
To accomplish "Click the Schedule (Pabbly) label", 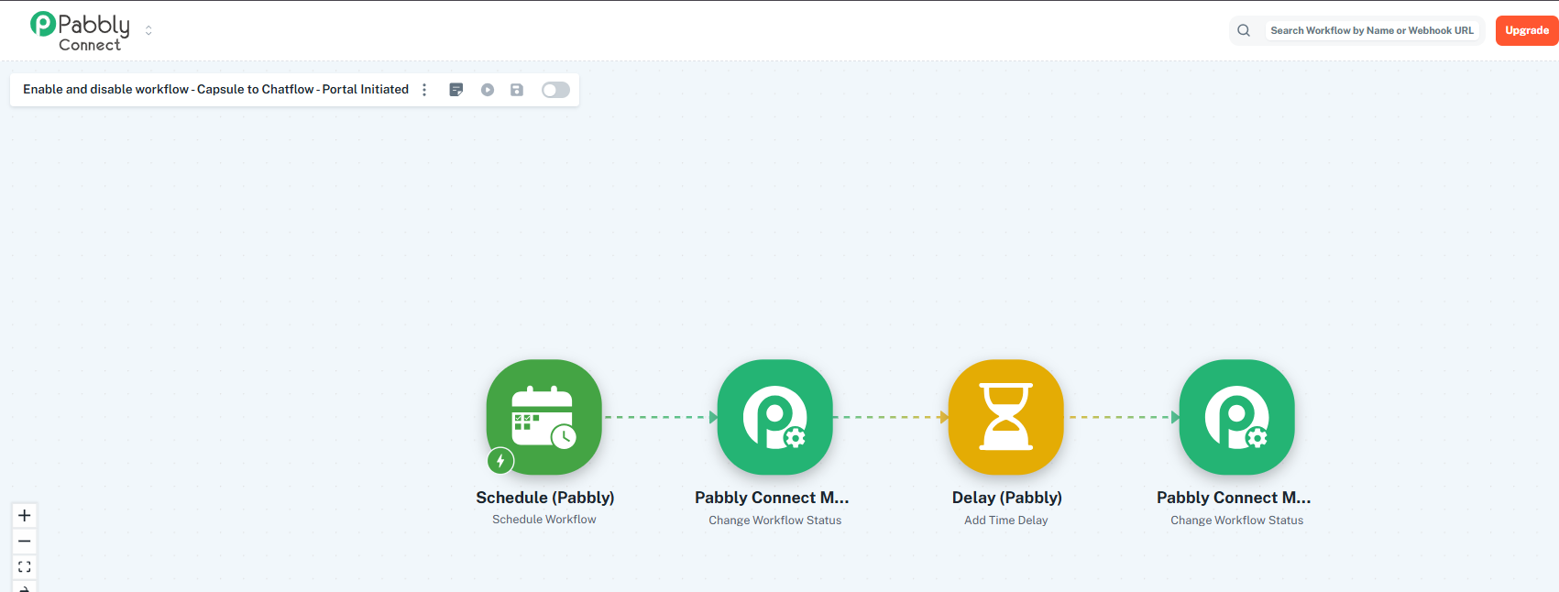I will [x=545, y=498].
